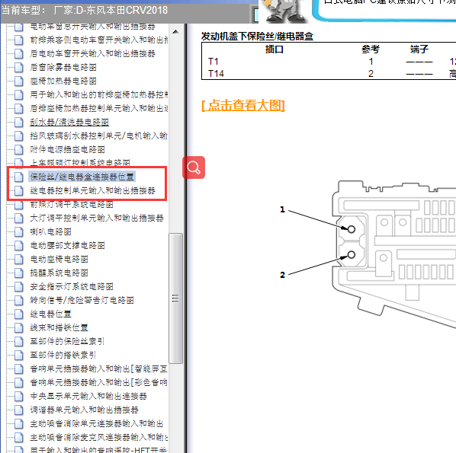The height and width of the screenshot is (453, 456).
Task: Open 喇叭电路图
Action: pyautogui.click(x=50, y=231)
